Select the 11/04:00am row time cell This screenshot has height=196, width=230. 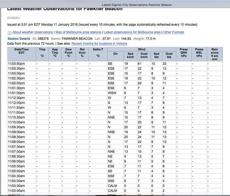tap(21, 181)
